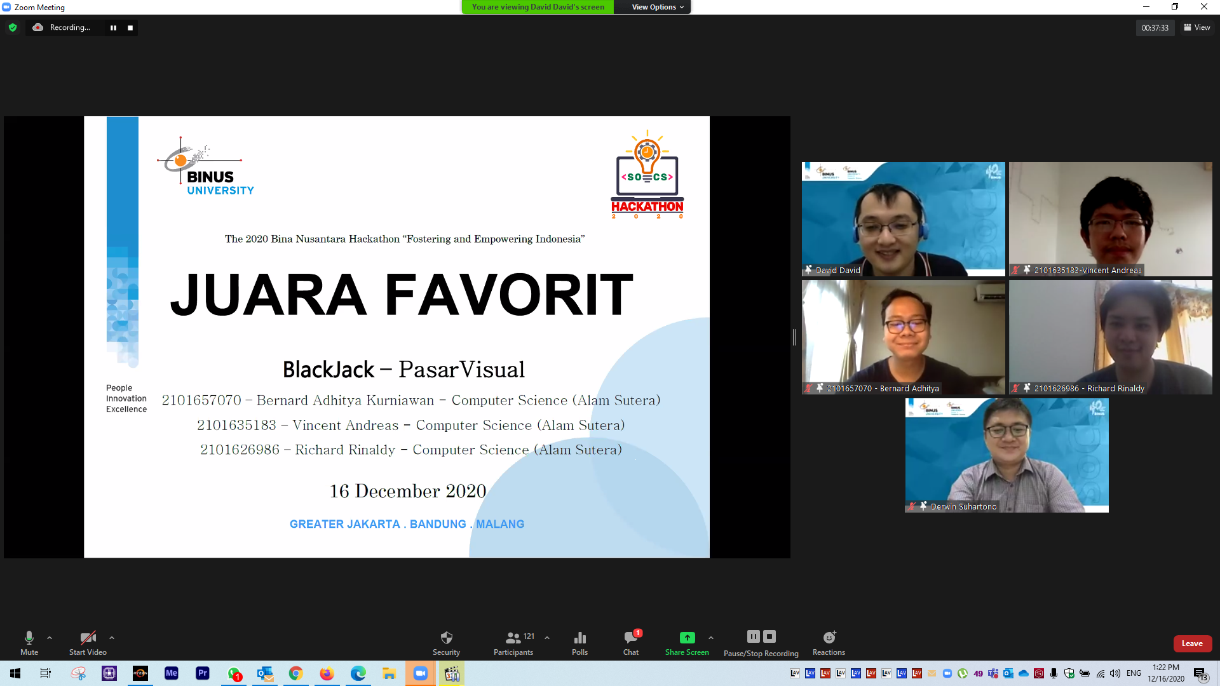Open the Action Center notifications icon
Screen dimensions: 1220x686
[x=1200, y=674]
